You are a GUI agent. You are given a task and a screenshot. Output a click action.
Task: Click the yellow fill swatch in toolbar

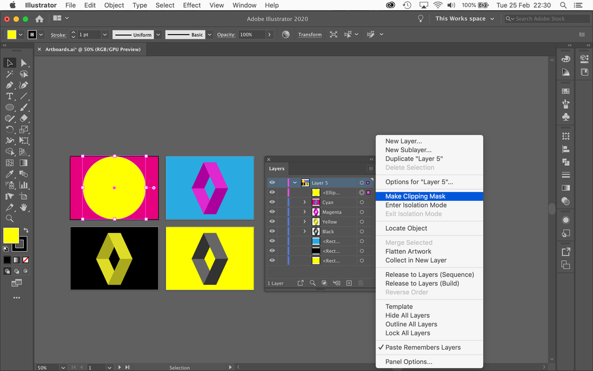click(x=11, y=235)
